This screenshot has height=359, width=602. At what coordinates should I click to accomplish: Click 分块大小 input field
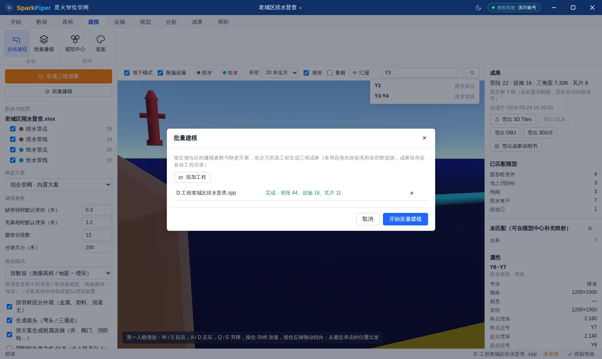tap(97, 248)
